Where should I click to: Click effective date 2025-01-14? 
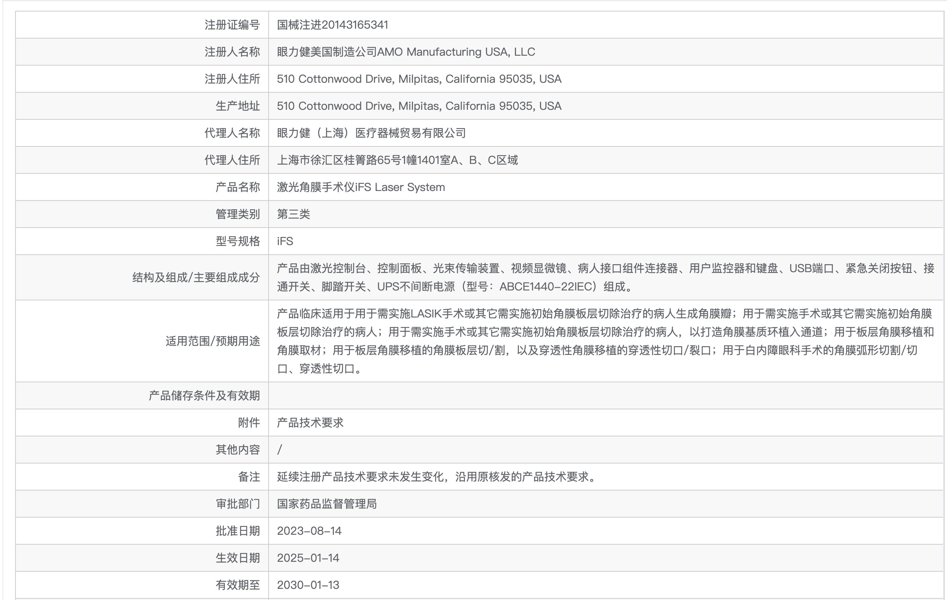308,558
